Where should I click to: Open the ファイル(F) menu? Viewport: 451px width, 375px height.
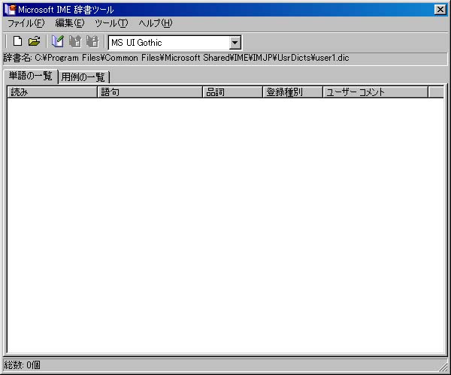click(26, 23)
